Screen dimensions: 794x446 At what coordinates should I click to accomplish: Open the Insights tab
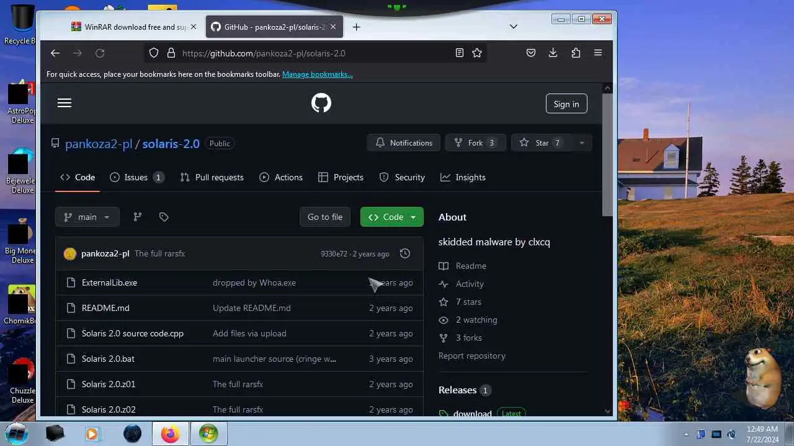pyautogui.click(x=463, y=177)
